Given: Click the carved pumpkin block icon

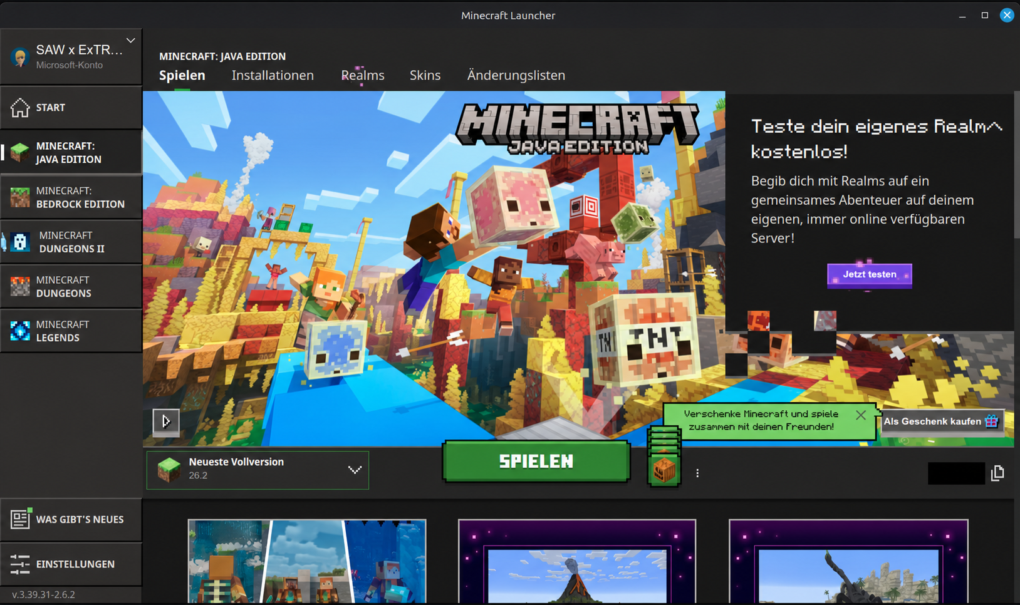Looking at the screenshot, I should [664, 470].
